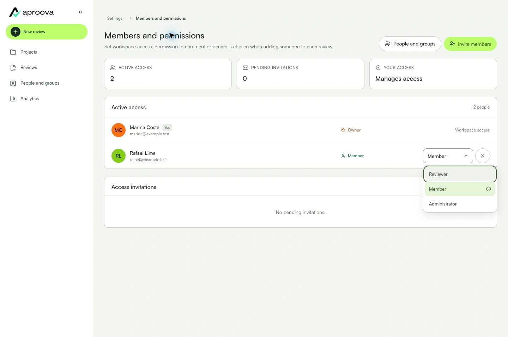The image size is (508, 337).
Task: Click the Member person icon in Rafael's row
Action: (343, 156)
